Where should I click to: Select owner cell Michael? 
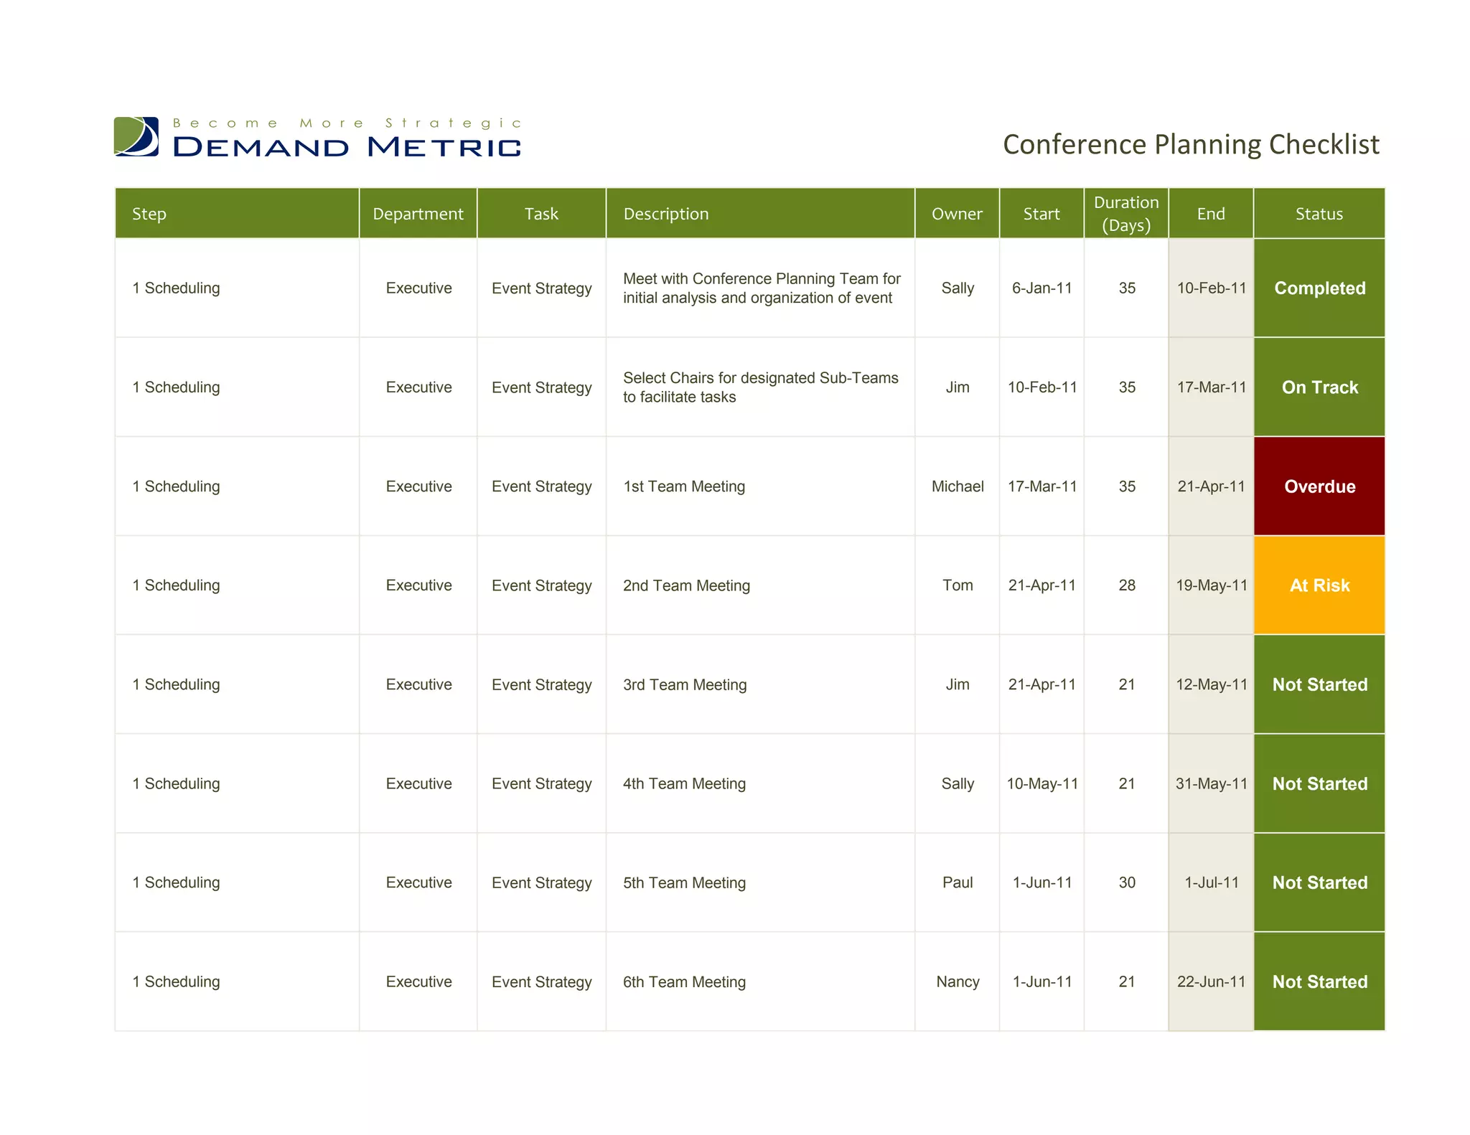pyautogui.click(x=957, y=486)
